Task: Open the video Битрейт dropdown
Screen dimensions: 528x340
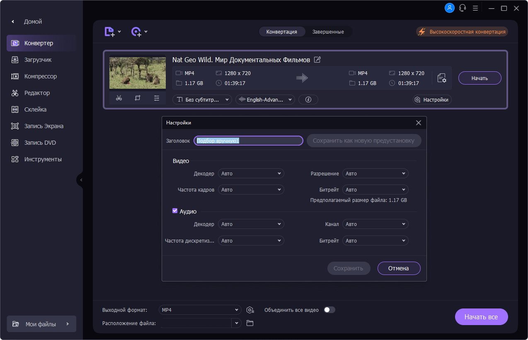Action: pos(375,189)
